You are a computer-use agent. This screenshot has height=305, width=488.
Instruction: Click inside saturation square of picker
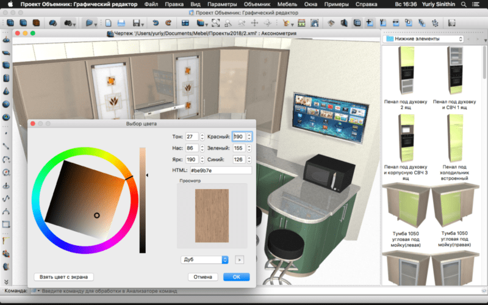coord(85,201)
